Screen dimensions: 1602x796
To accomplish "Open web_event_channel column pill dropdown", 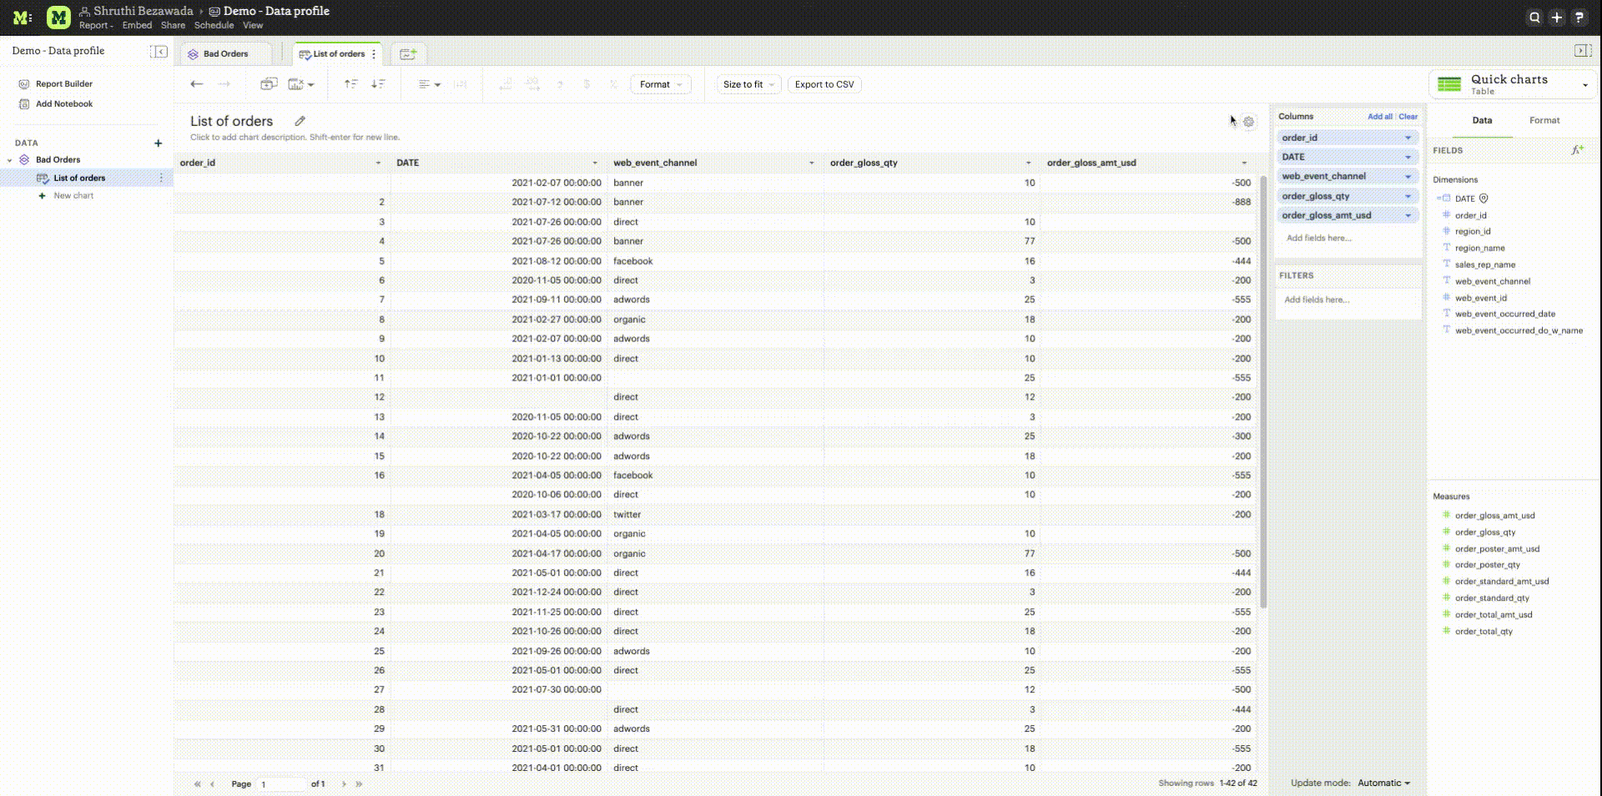I will 1408,176.
